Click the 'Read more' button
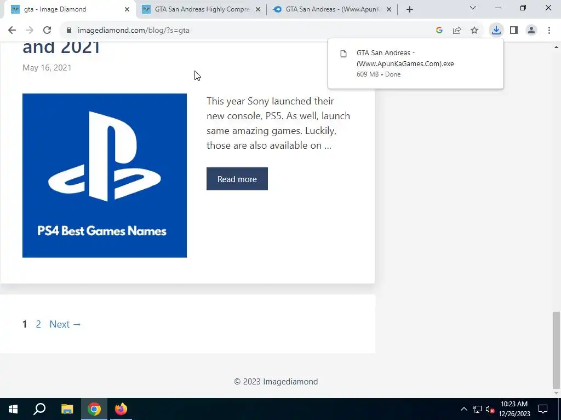The image size is (561, 420). [237, 179]
